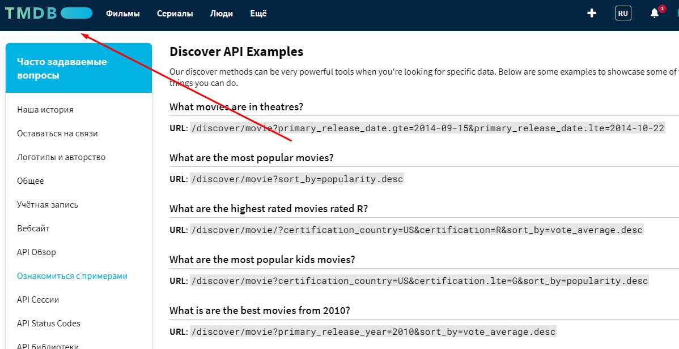This screenshot has width=679, height=349.
Task: Go to Наша история page
Action: [45, 110]
